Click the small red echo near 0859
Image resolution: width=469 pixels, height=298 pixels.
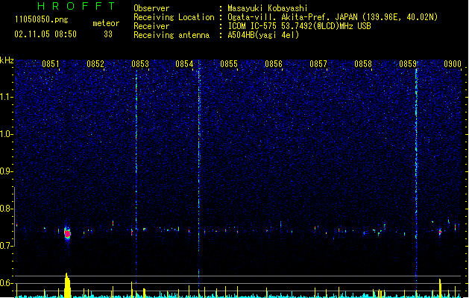(x=440, y=232)
